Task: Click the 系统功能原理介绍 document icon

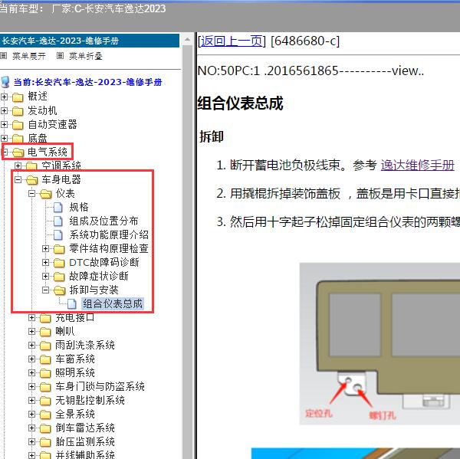Action: tap(58, 235)
